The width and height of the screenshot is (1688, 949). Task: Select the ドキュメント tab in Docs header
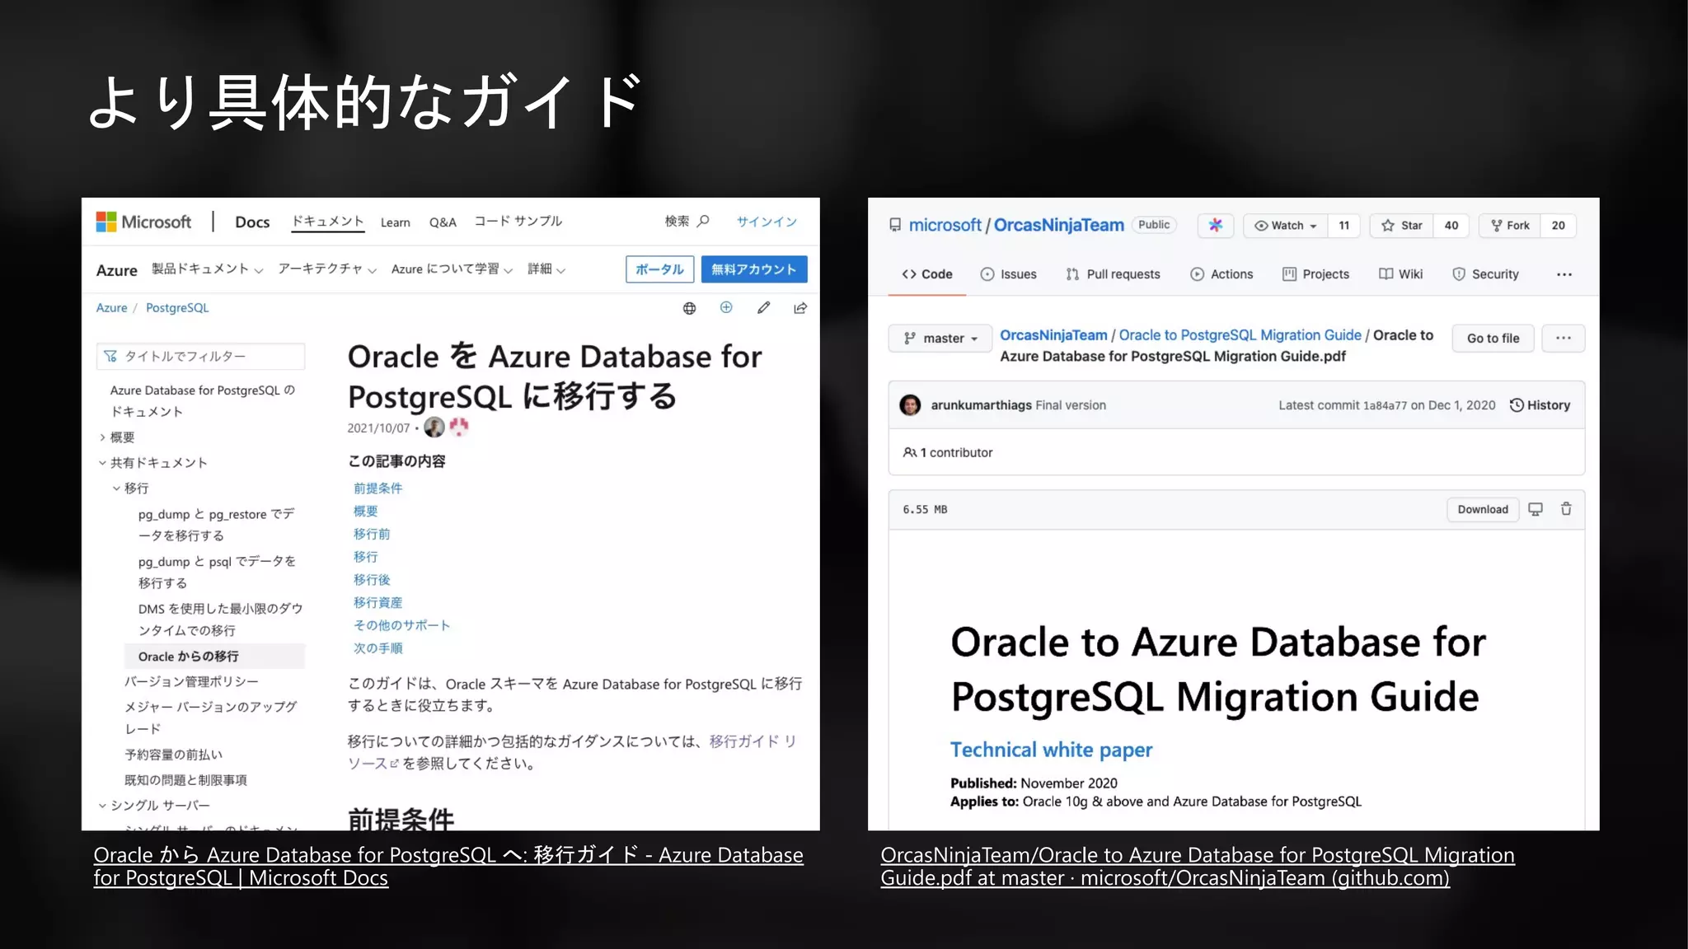327,222
